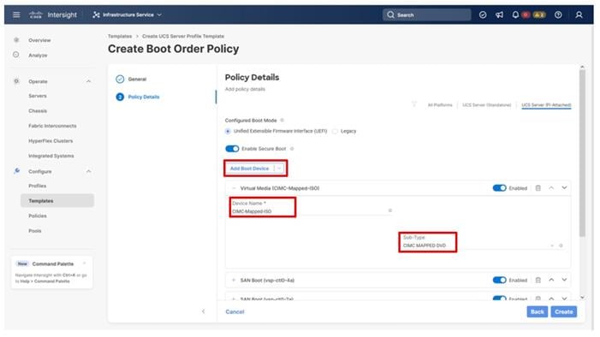Screen dimensions: 600x337
Task: Open the notifications bell icon
Action: click(515, 15)
